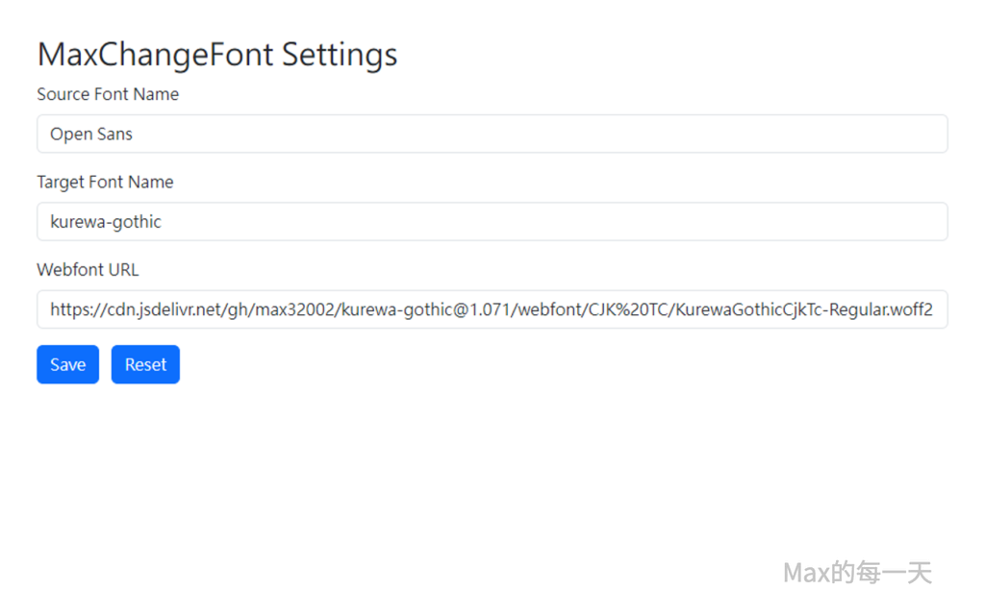Click the "Webfont URL" label

tap(88, 270)
